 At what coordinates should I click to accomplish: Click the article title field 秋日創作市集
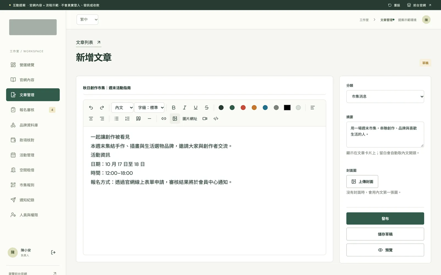[x=204, y=88]
